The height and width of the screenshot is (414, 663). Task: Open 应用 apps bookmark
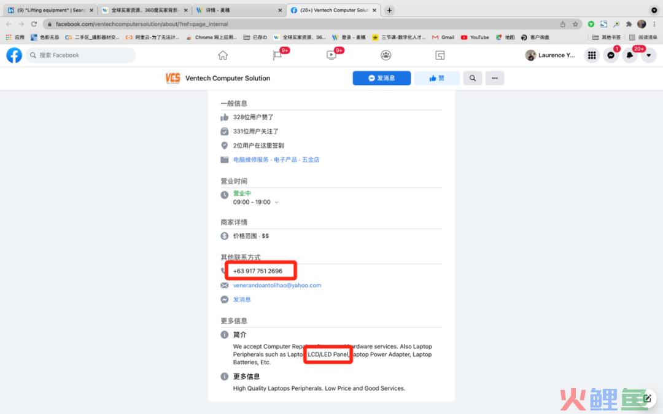pyautogui.click(x=15, y=37)
